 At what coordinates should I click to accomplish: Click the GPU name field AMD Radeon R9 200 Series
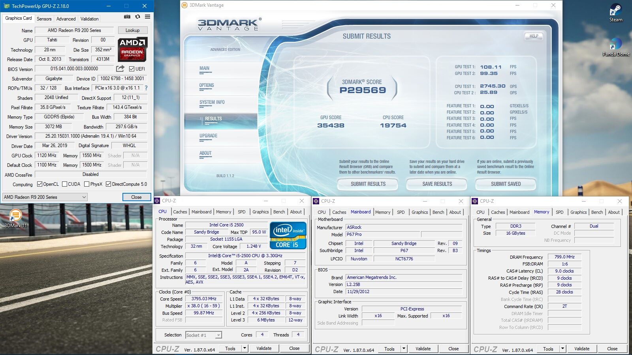point(74,30)
